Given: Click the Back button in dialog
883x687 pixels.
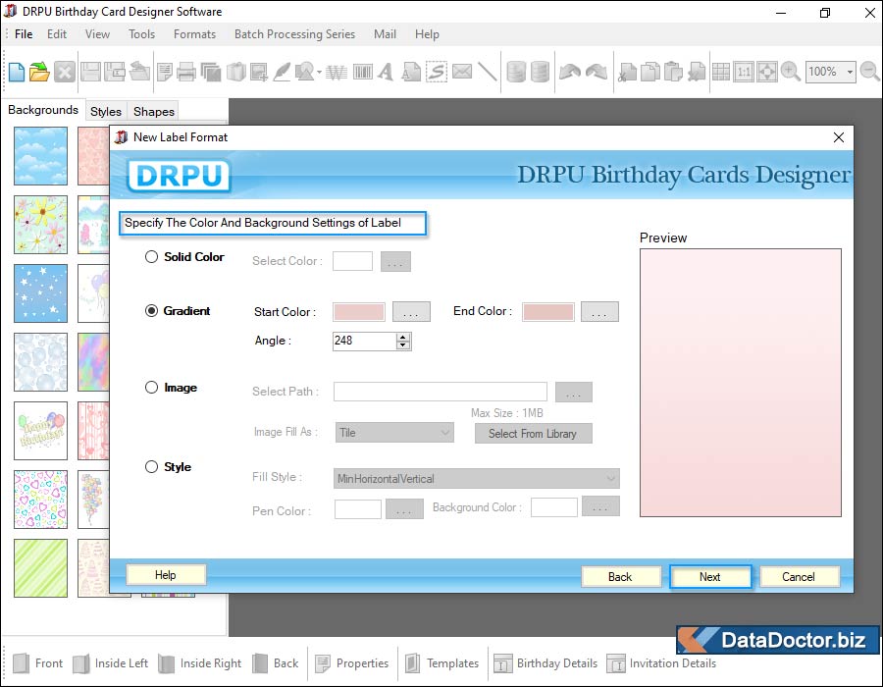Looking at the screenshot, I should click(621, 577).
